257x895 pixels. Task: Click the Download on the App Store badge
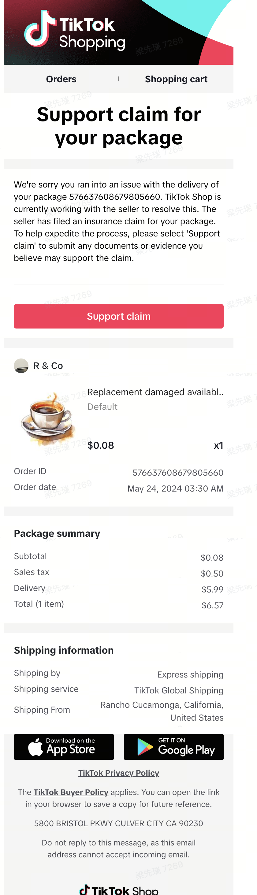(64, 747)
